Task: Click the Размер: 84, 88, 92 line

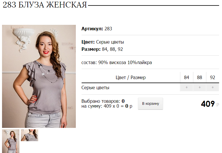Action: click(x=102, y=49)
